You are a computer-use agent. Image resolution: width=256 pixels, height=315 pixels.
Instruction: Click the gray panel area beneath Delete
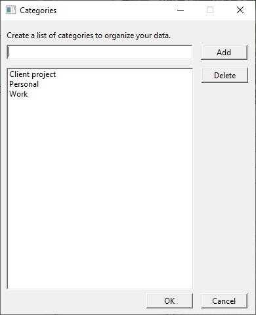coord(224,186)
